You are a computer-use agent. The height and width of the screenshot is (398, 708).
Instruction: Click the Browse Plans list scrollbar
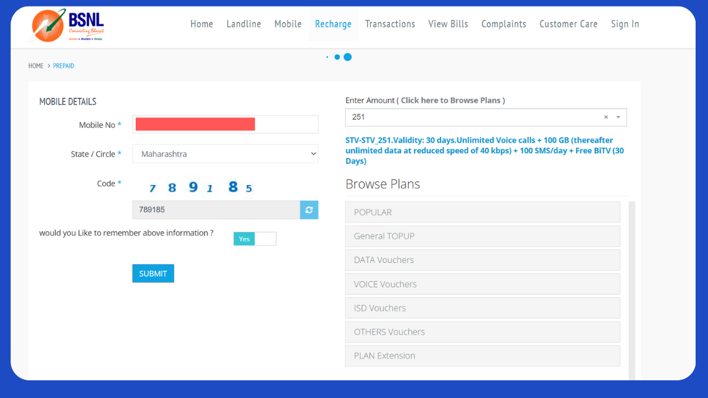click(632, 289)
